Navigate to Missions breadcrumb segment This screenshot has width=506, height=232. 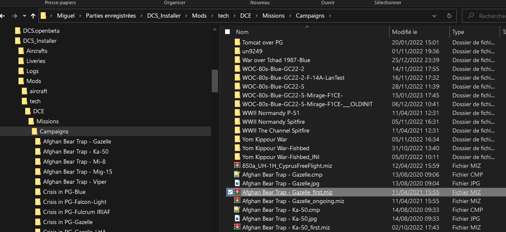pyautogui.click(x=273, y=16)
